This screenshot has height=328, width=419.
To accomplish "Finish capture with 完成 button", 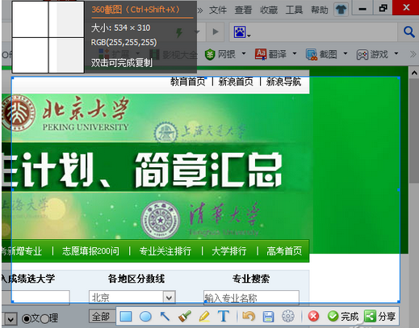I will [x=343, y=317].
